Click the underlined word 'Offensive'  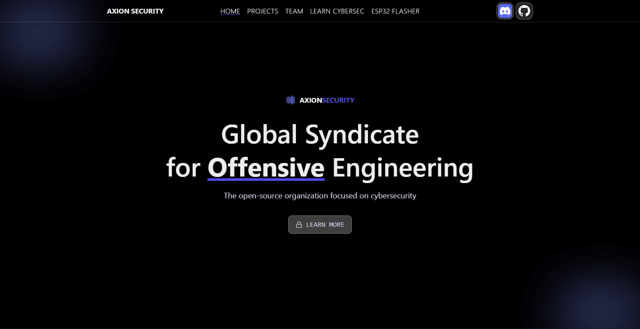[266, 168]
